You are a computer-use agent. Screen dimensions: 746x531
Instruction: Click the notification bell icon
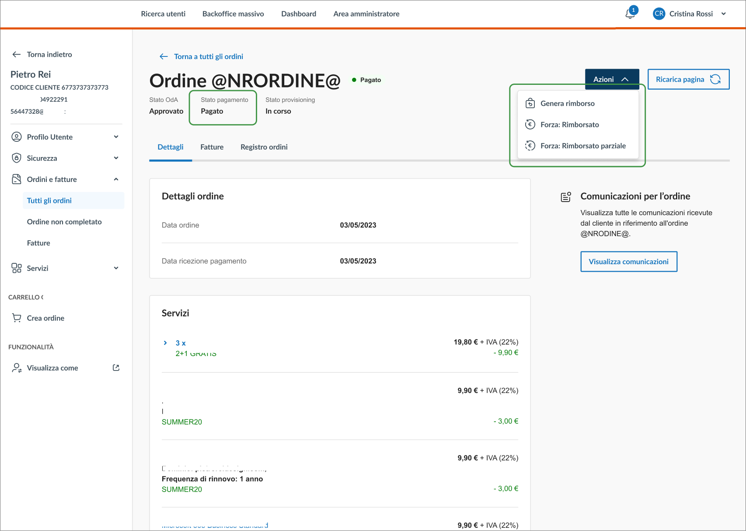click(x=630, y=14)
